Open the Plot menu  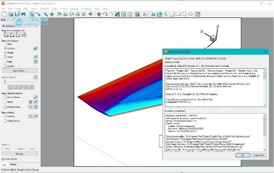[26, 9]
